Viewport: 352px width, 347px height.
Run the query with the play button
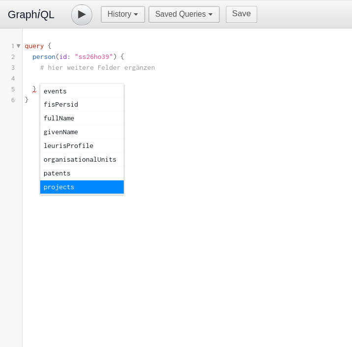[81, 15]
